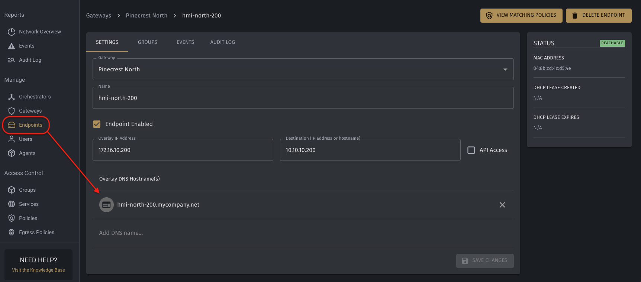Visit the Knowledge Base link
The width and height of the screenshot is (641, 282).
39,270
